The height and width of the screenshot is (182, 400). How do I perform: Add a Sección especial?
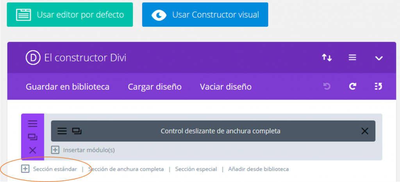pos(196,169)
